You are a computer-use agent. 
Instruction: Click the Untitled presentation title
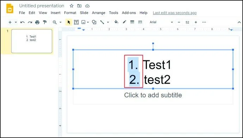click(x=42, y=6)
